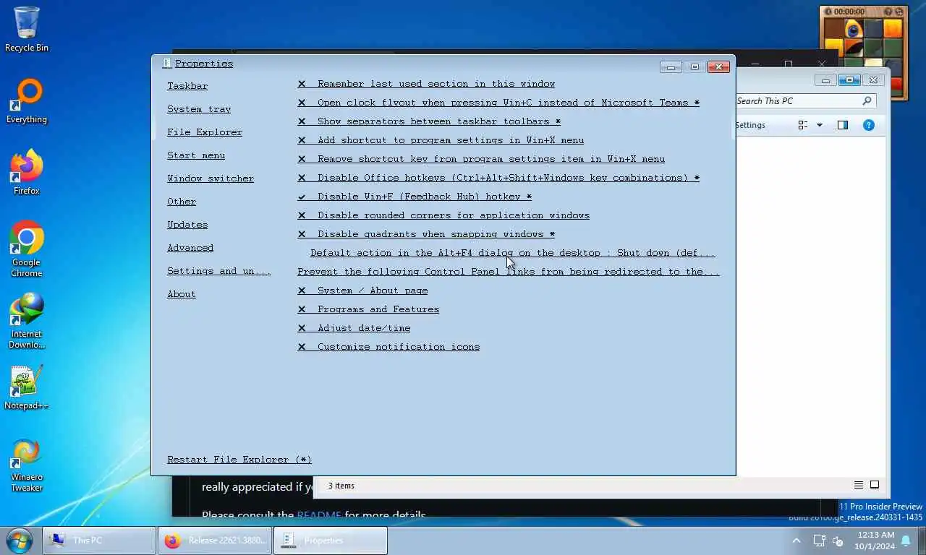This screenshot has height=555, width=926.
Task: Maximize the Properties window
Action: (694, 67)
